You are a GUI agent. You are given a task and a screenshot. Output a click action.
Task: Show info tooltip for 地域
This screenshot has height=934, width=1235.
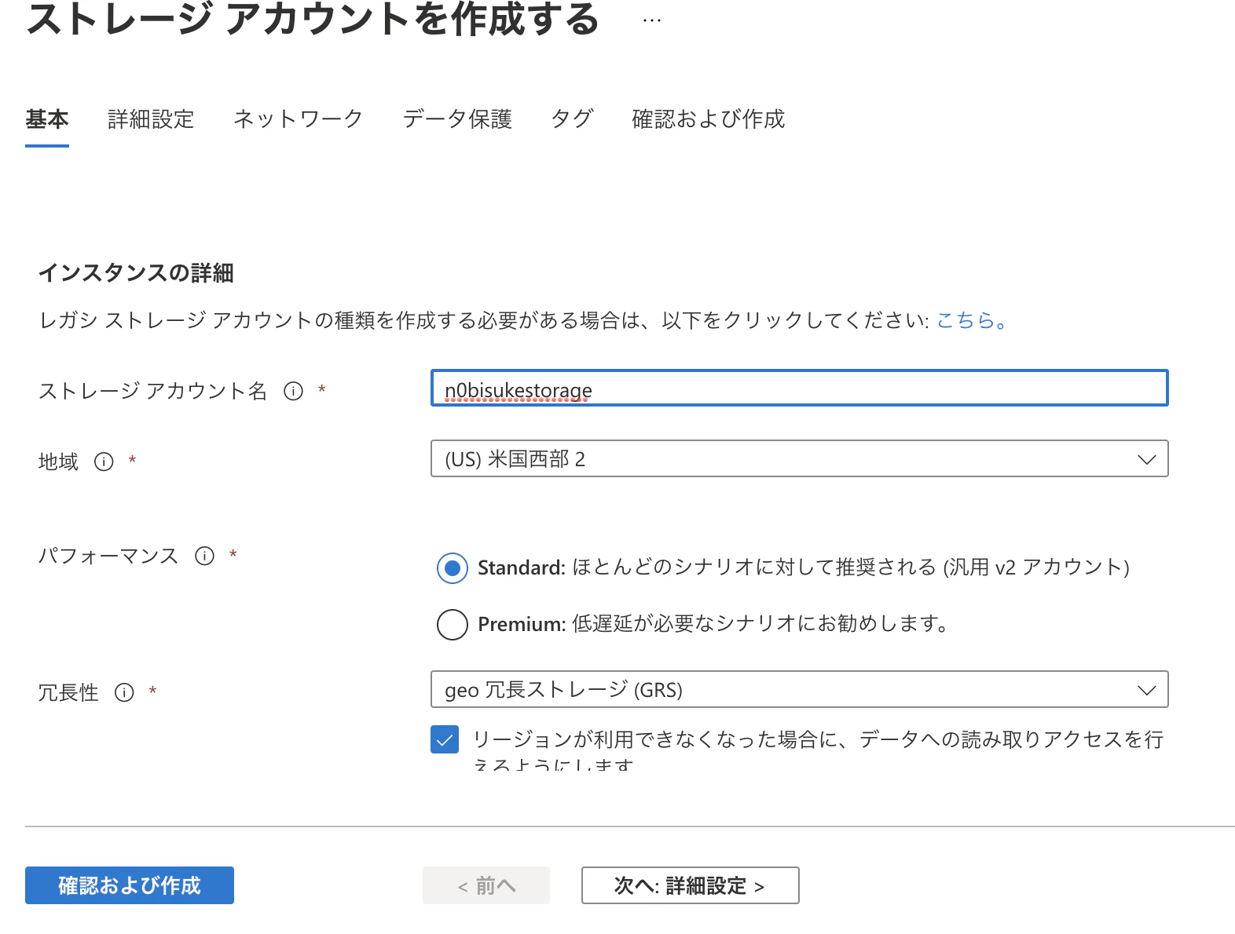click(x=104, y=462)
